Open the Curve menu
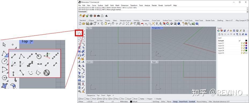The height and width of the screenshot is (103, 249). point(94,5)
